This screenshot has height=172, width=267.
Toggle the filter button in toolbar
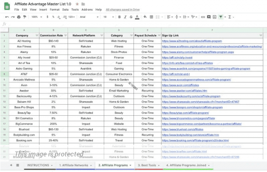(x=221, y=17)
